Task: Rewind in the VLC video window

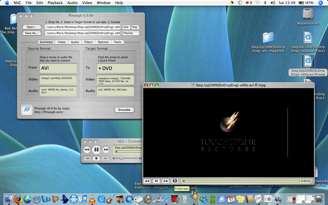Action: 147,181
